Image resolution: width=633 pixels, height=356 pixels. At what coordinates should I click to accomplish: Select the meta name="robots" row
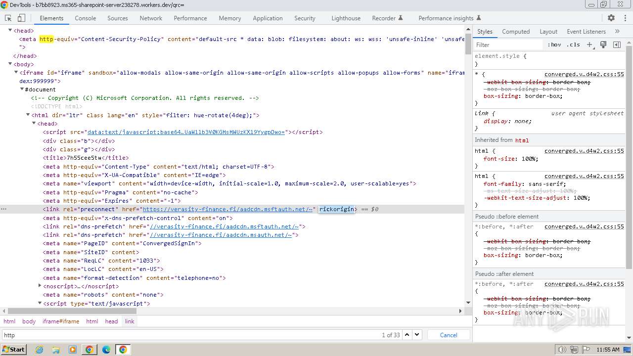pos(103,295)
